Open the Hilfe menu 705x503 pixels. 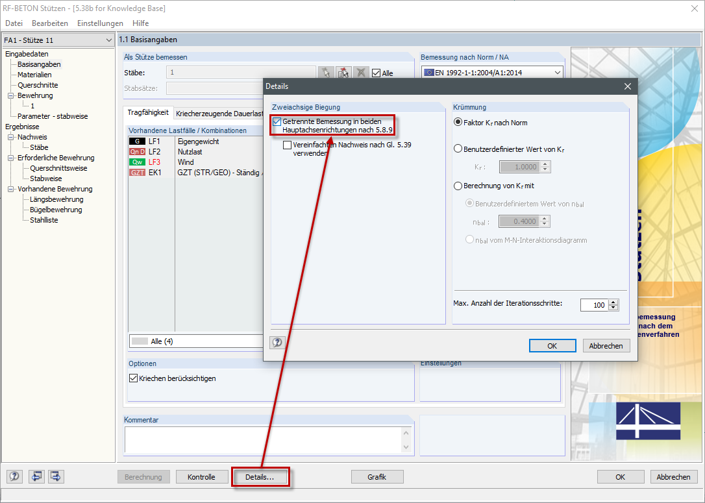[140, 23]
